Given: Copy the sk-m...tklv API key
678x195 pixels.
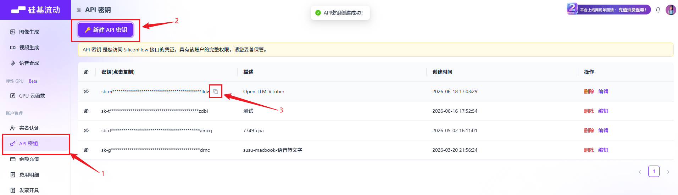Looking at the screenshot, I should [x=216, y=91].
